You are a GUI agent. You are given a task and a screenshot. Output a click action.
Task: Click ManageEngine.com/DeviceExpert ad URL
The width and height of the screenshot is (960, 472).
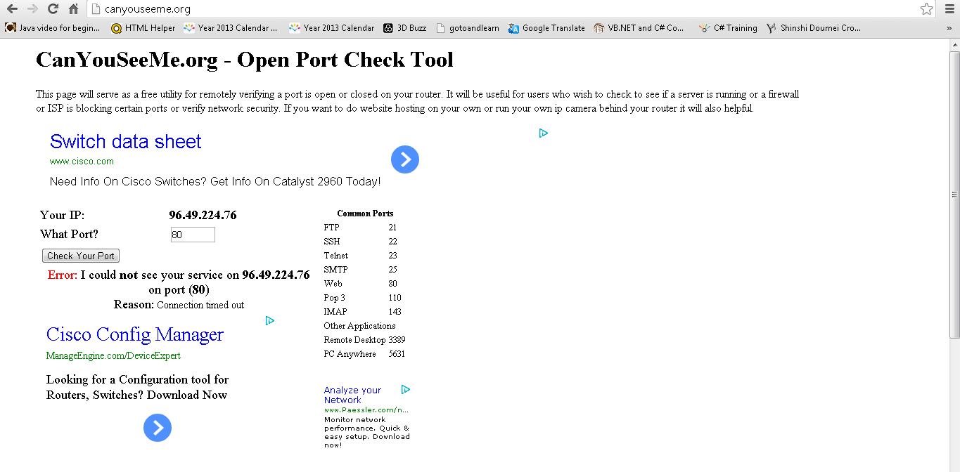pos(113,356)
